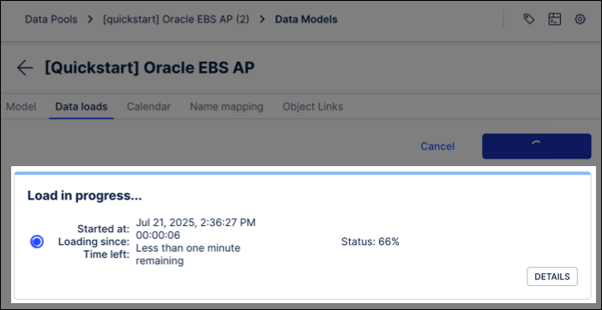
Task: Click the loading duration 00:00:06
Action: click(158, 235)
